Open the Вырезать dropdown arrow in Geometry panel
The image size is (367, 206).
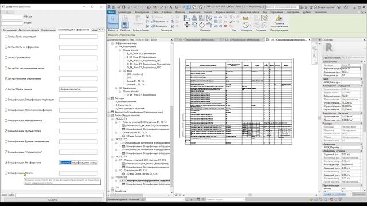tap(167, 22)
